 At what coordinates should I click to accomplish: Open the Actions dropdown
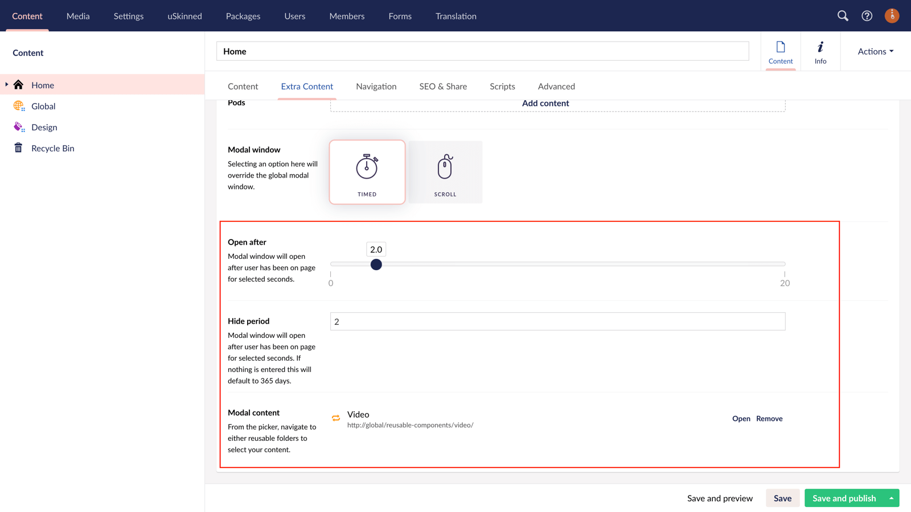pos(874,51)
